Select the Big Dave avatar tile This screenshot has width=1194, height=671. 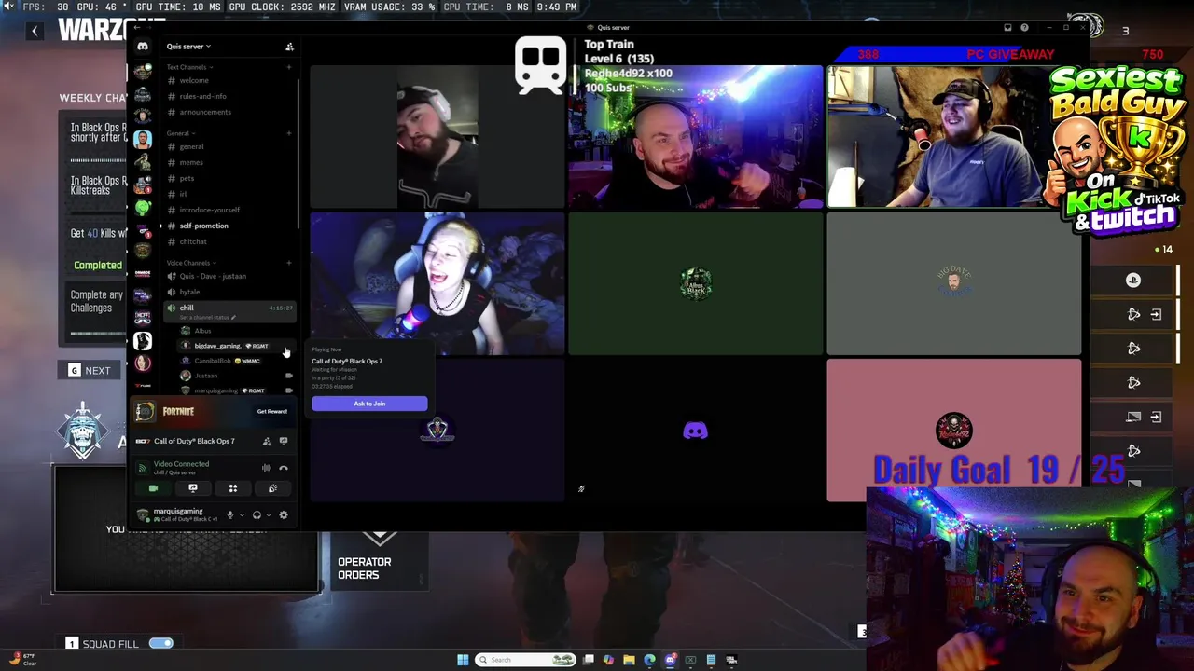coord(953,284)
